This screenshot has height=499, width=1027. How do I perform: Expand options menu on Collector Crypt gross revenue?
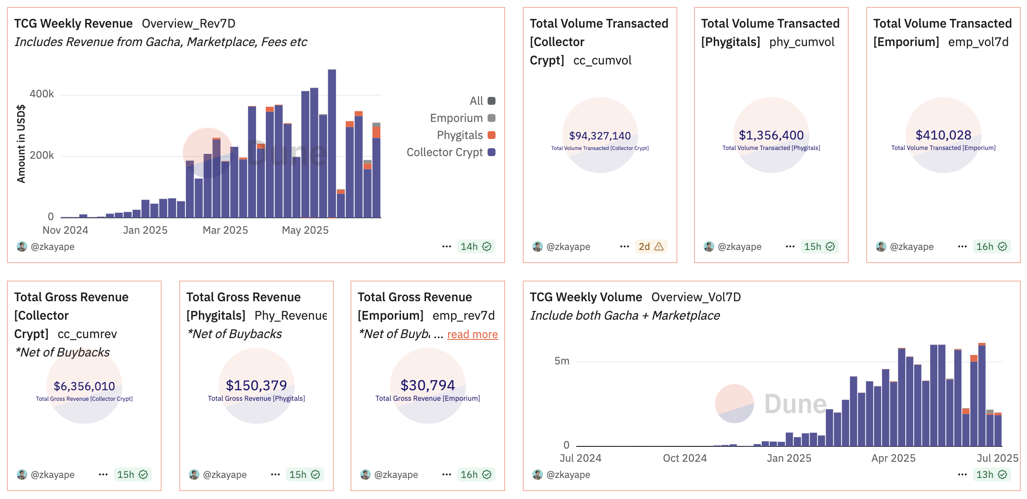point(103,474)
